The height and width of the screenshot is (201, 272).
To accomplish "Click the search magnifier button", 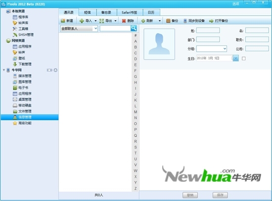I will pos(134,28).
